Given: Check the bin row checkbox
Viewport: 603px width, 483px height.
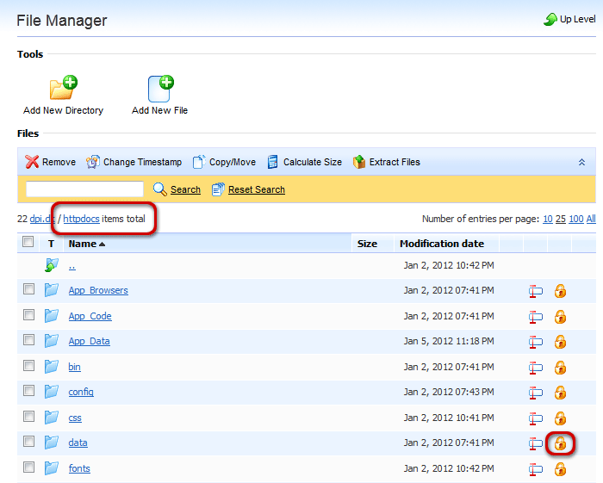Looking at the screenshot, I should [x=28, y=365].
